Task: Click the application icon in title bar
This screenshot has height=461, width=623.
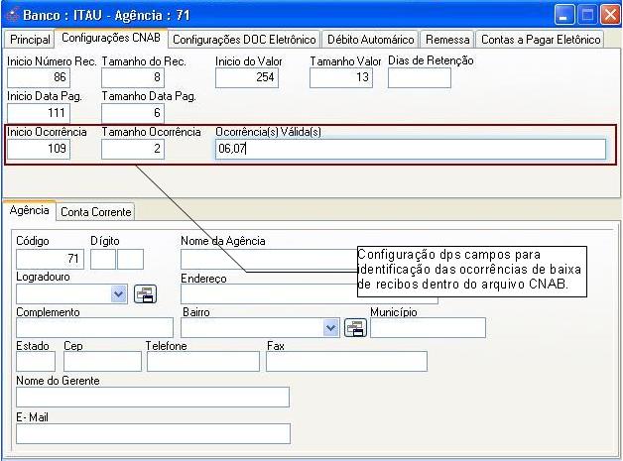Action: click(12, 15)
